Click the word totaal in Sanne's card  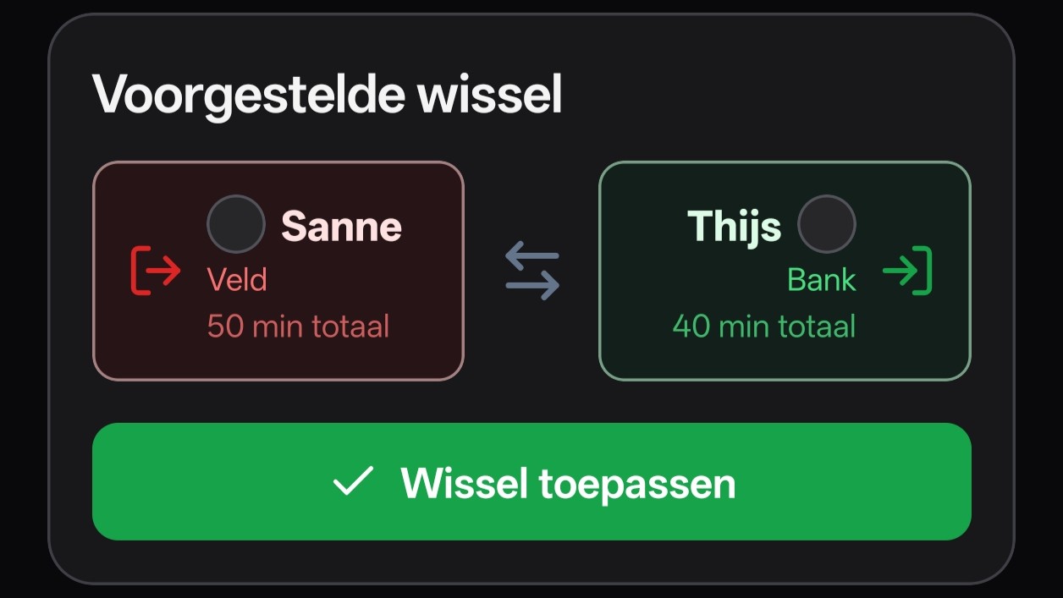344,326
